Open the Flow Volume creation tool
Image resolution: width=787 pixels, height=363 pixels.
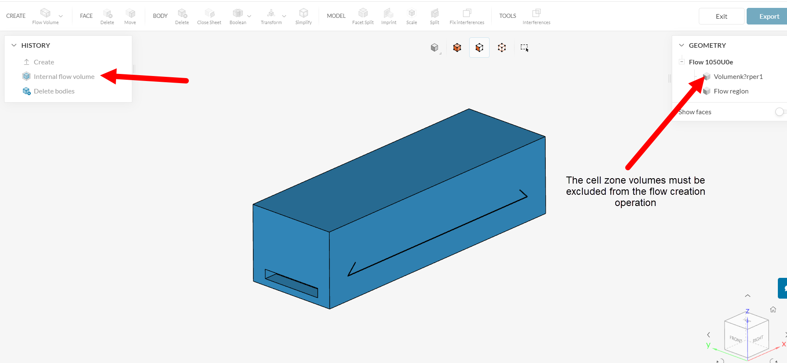(x=45, y=16)
